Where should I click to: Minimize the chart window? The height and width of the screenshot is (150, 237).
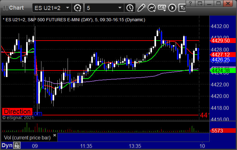pyautogui.click(x=209, y=3)
